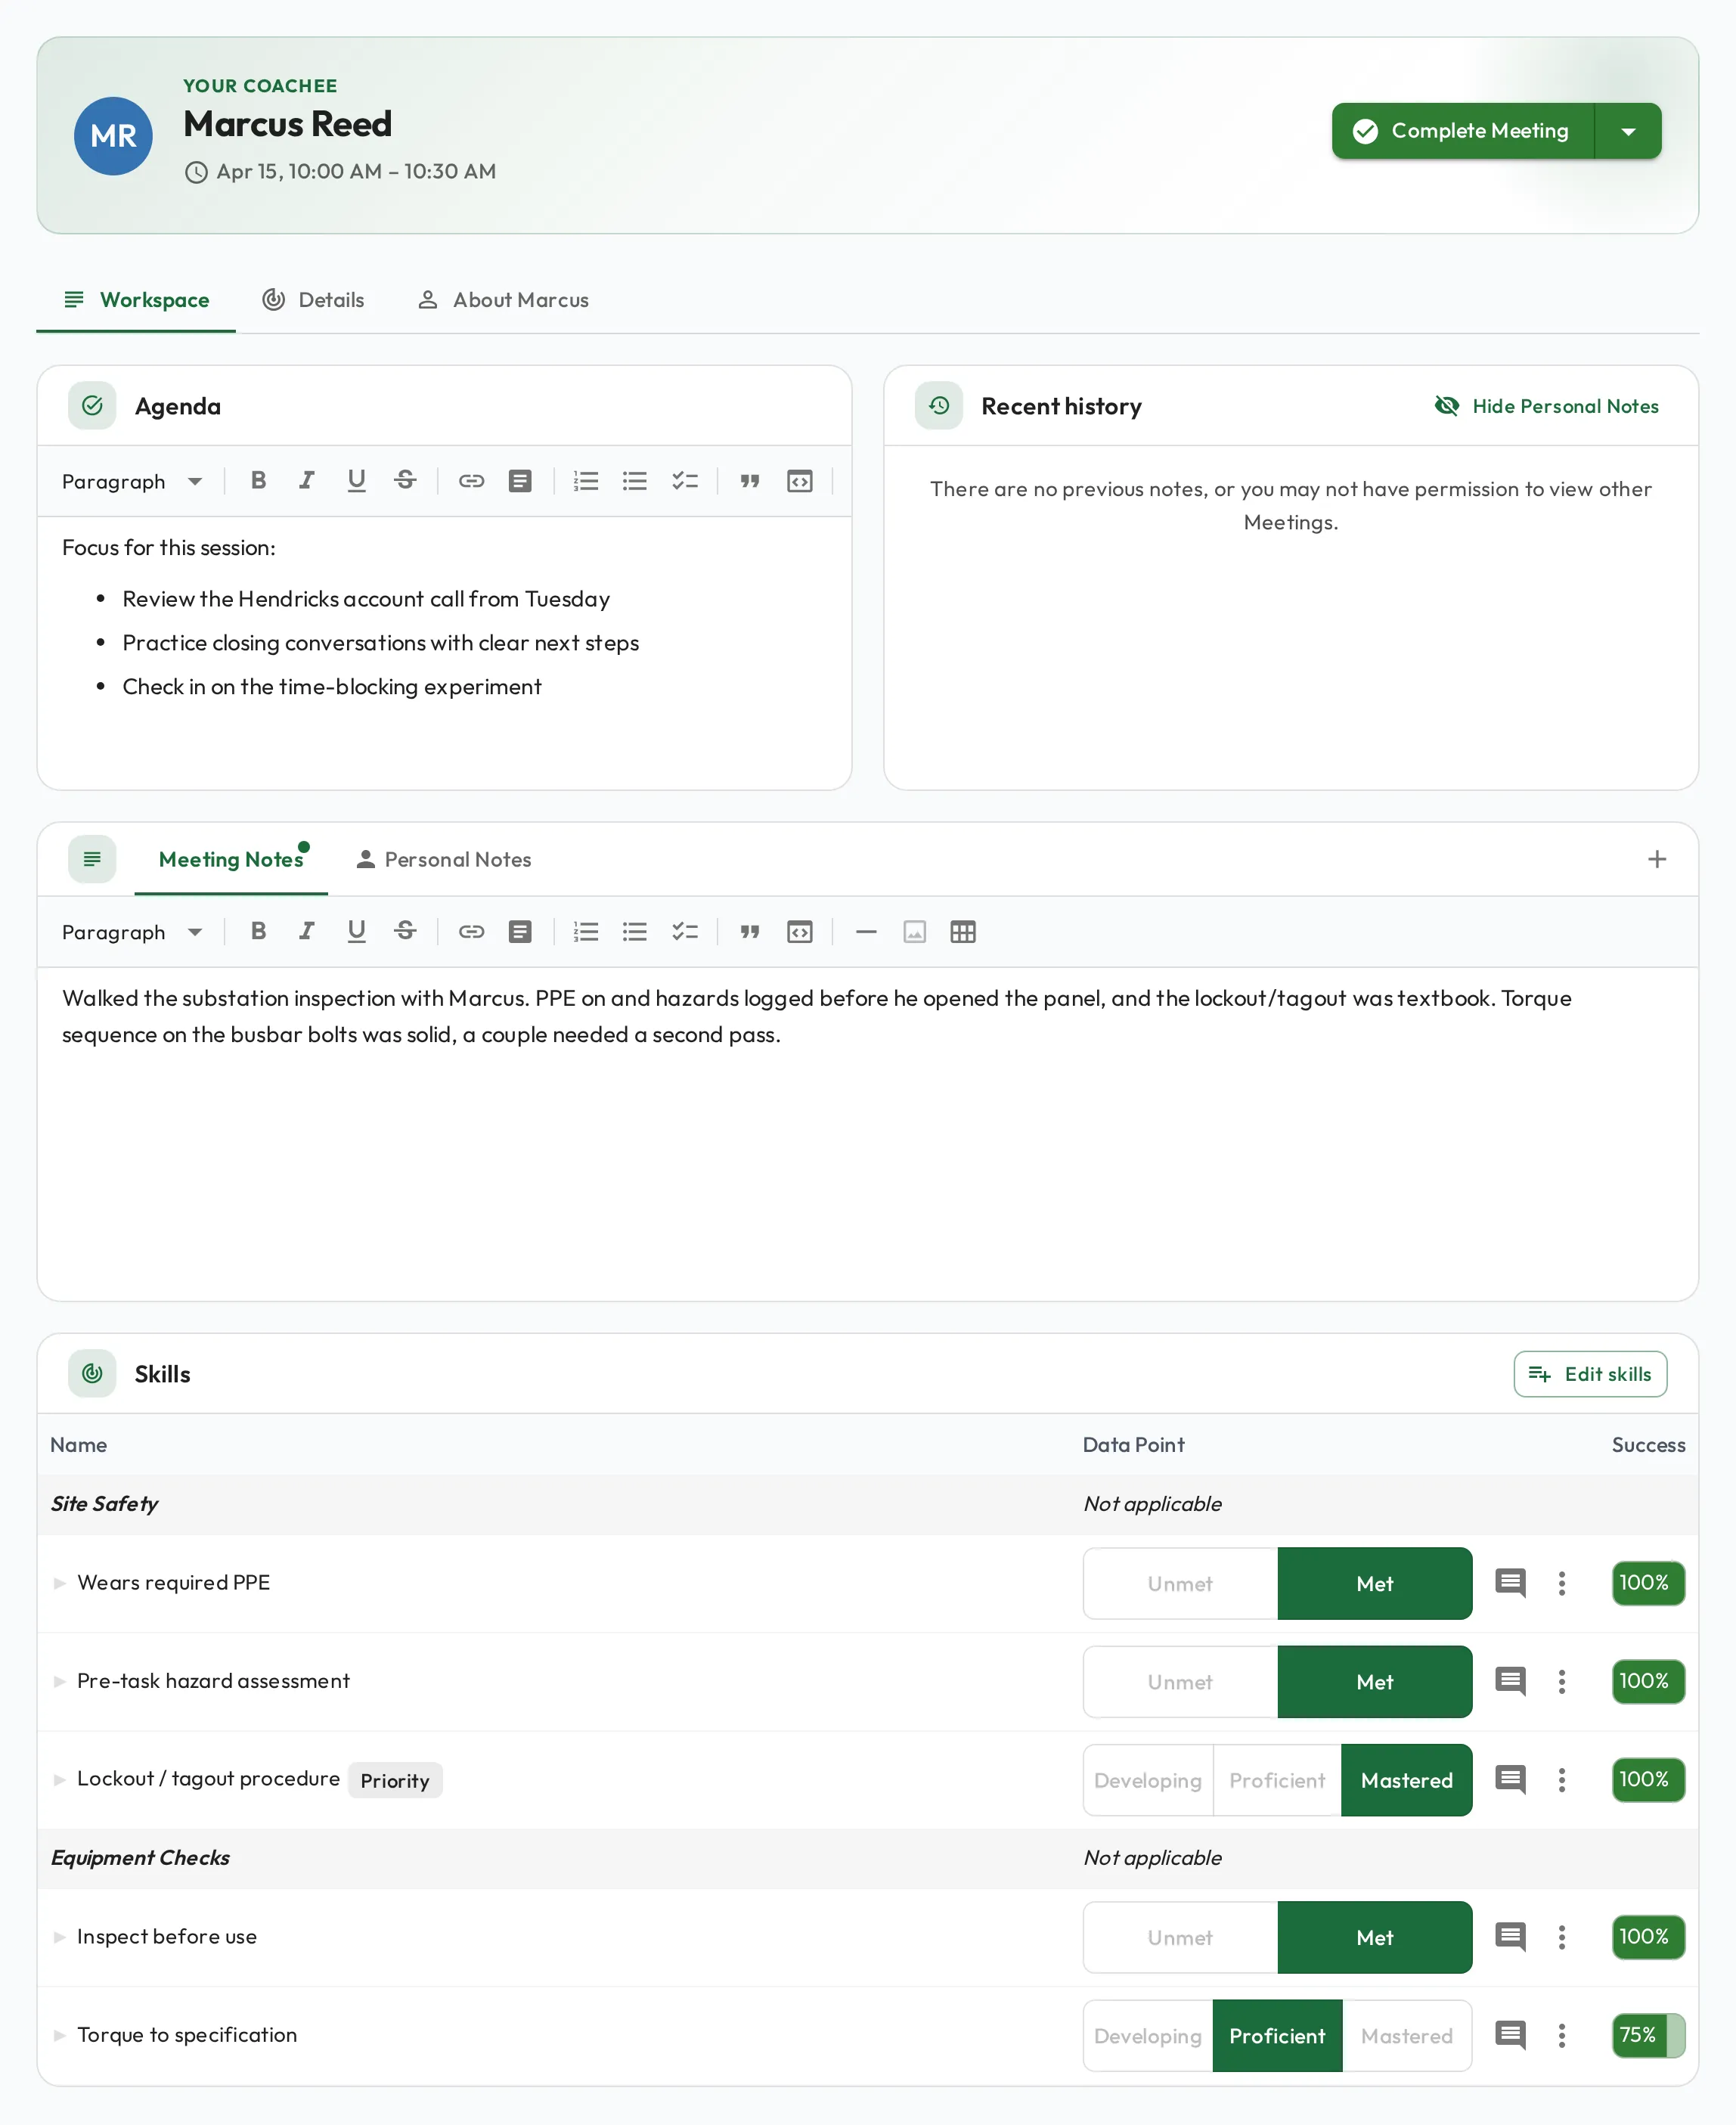Insert blockquote in the Agenda editor
The height and width of the screenshot is (2125, 1736).
click(x=750, y=481)
